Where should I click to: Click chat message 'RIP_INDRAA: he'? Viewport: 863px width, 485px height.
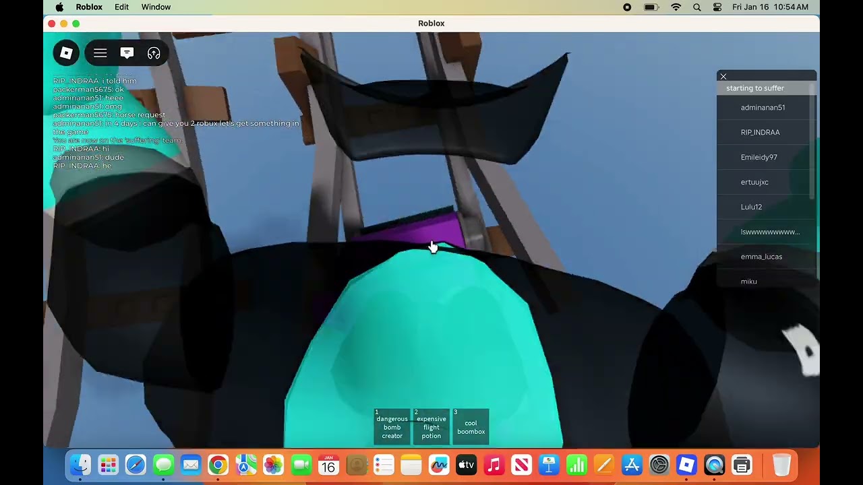tap(82, 166)
